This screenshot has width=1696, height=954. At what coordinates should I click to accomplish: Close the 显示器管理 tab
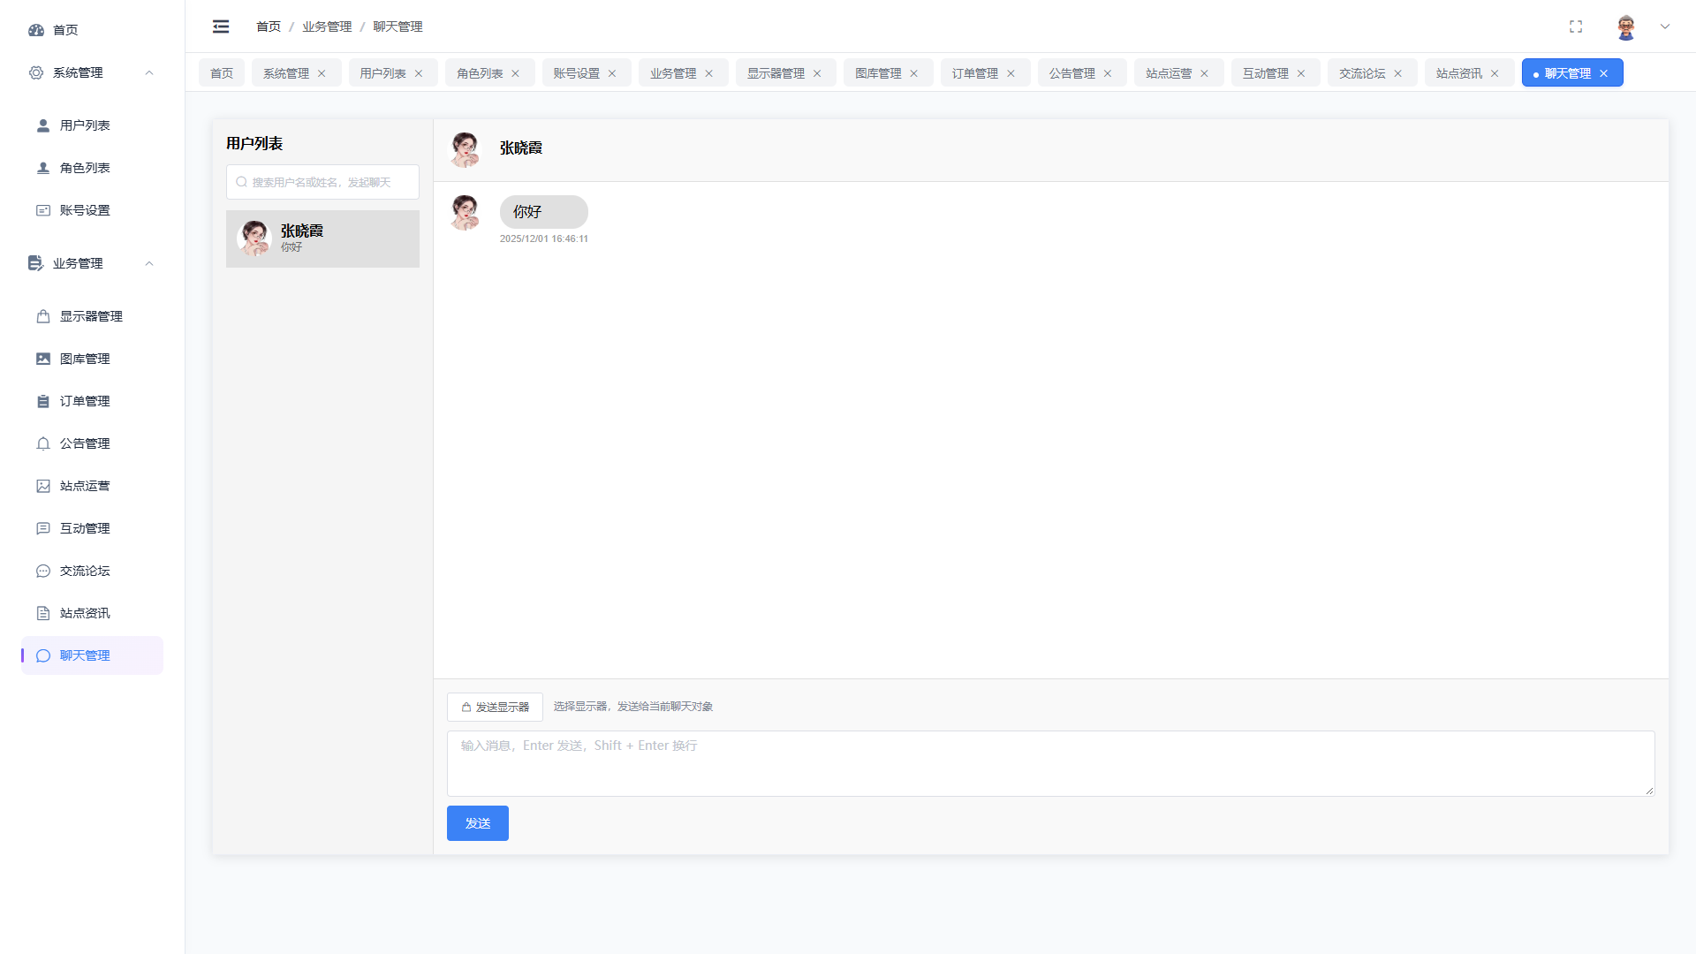[817, 73]
